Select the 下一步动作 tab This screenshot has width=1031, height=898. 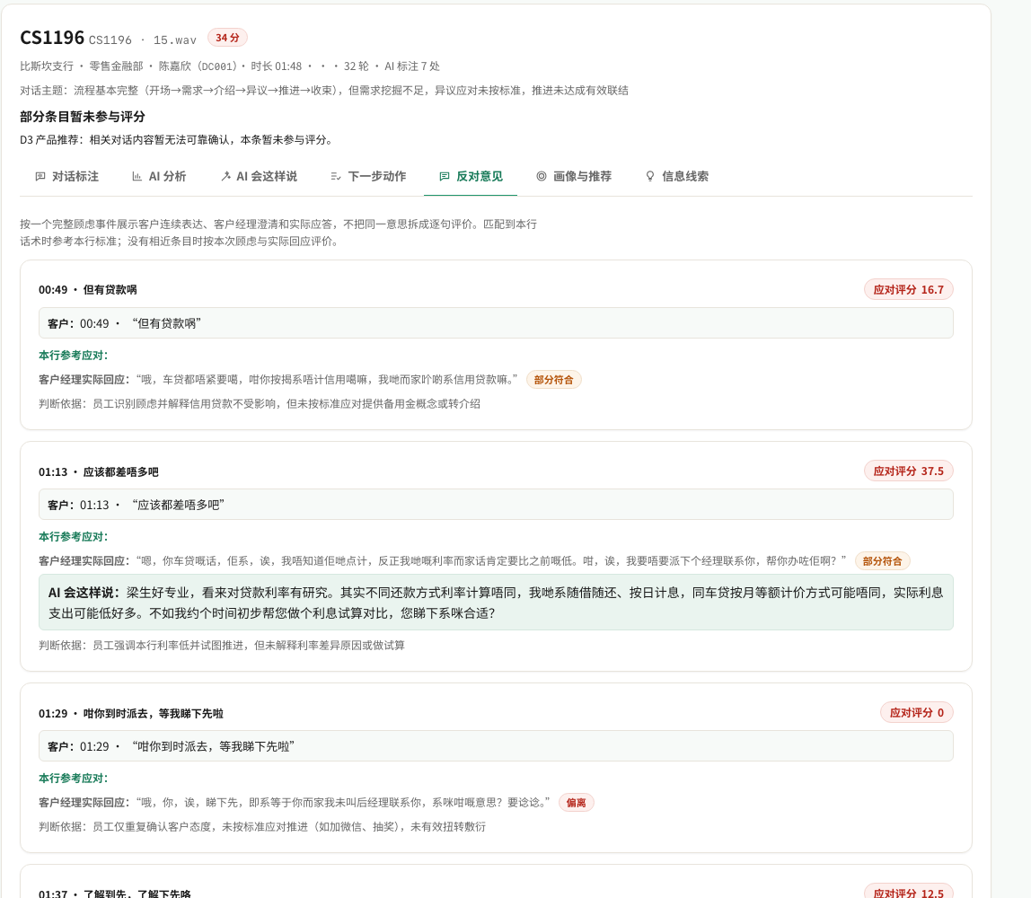(368, 176)
